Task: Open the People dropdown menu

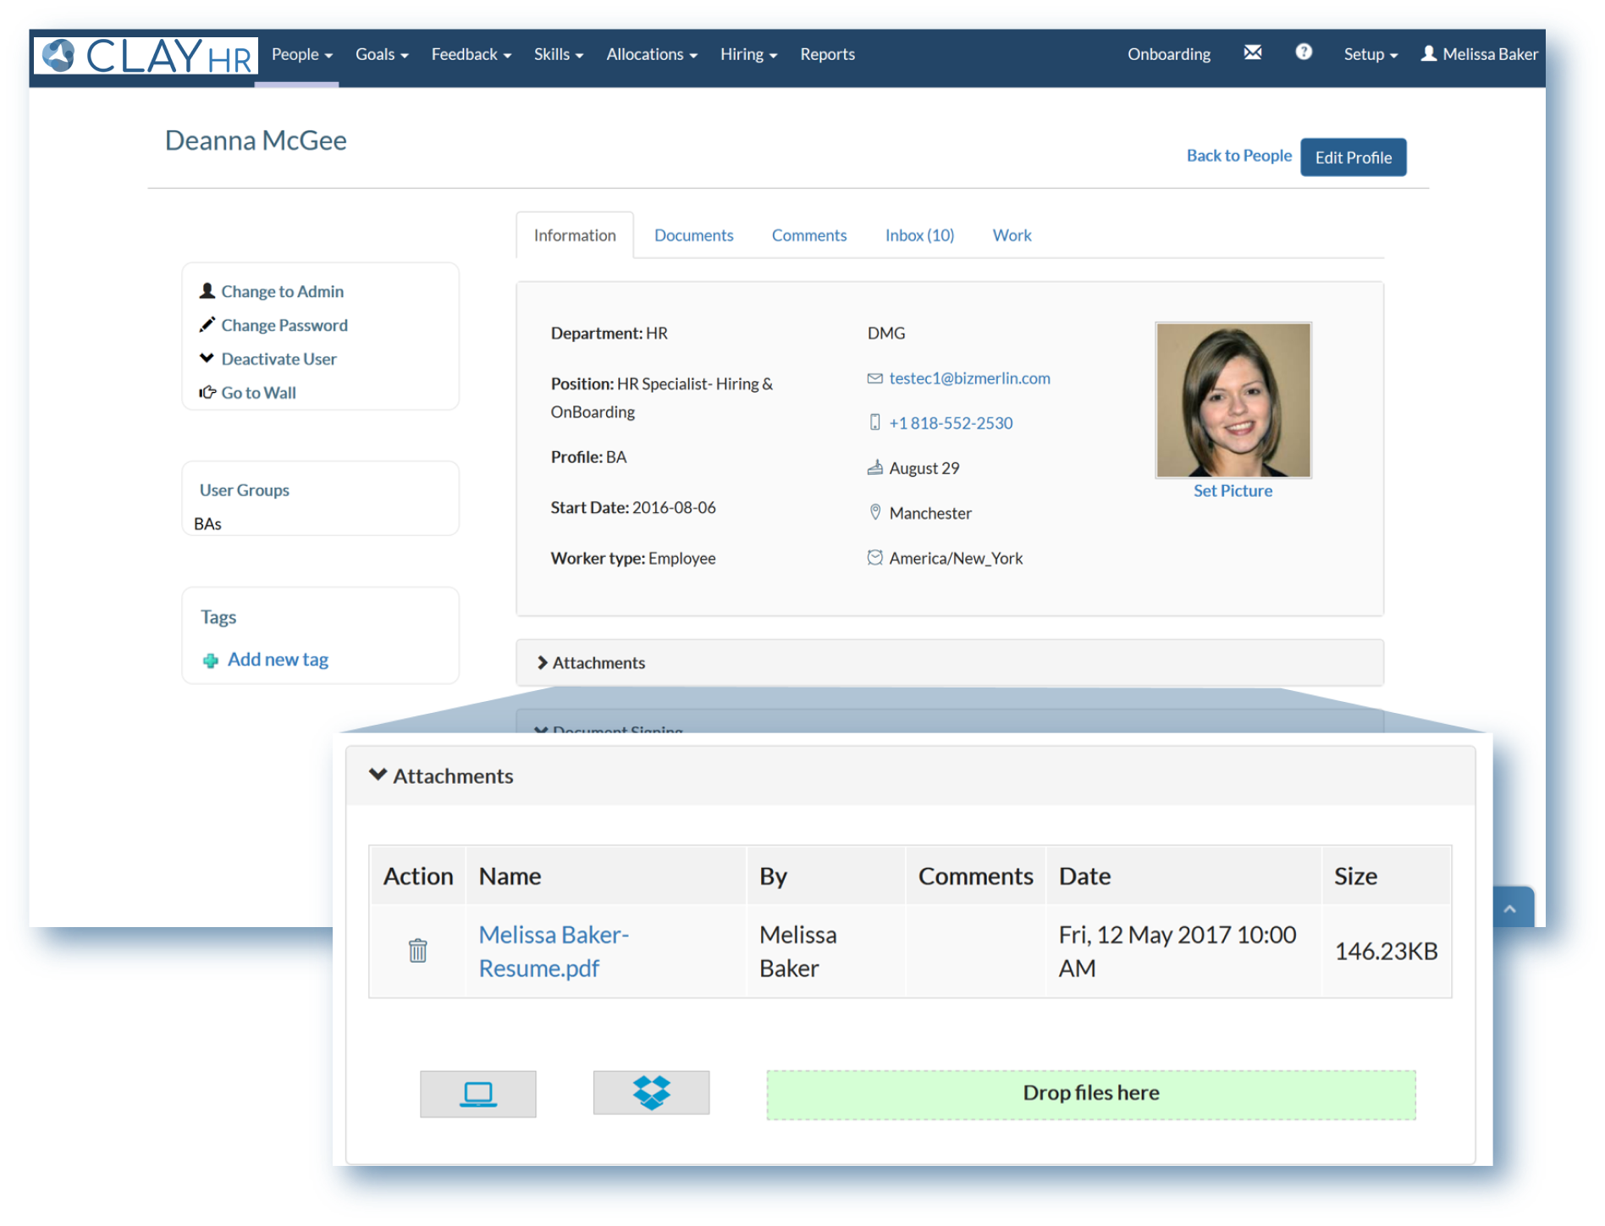Action: click(x=302, y=54)
